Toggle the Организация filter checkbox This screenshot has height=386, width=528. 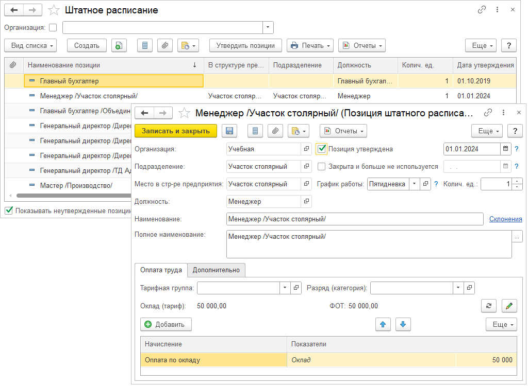(53, 27)
